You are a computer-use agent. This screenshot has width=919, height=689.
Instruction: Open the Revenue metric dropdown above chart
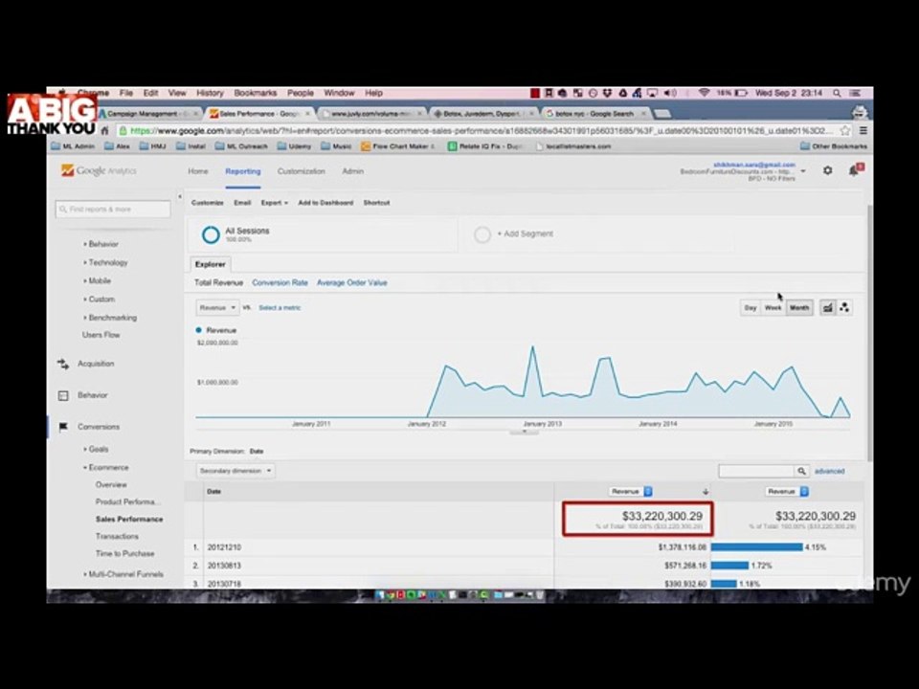click(217, 307)
